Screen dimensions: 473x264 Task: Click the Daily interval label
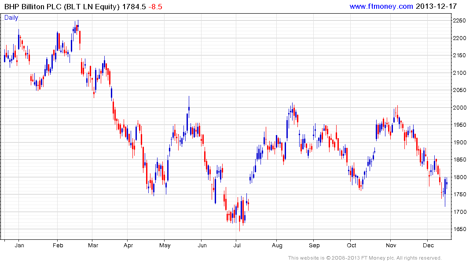11,18
